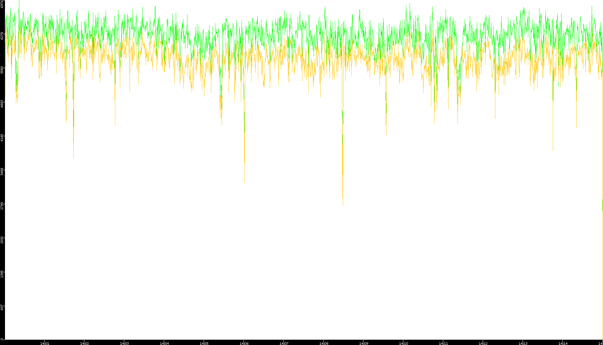603x345 pixels.
Task: Click the 14:12 time axis label
Action: (x=483, y=343)
